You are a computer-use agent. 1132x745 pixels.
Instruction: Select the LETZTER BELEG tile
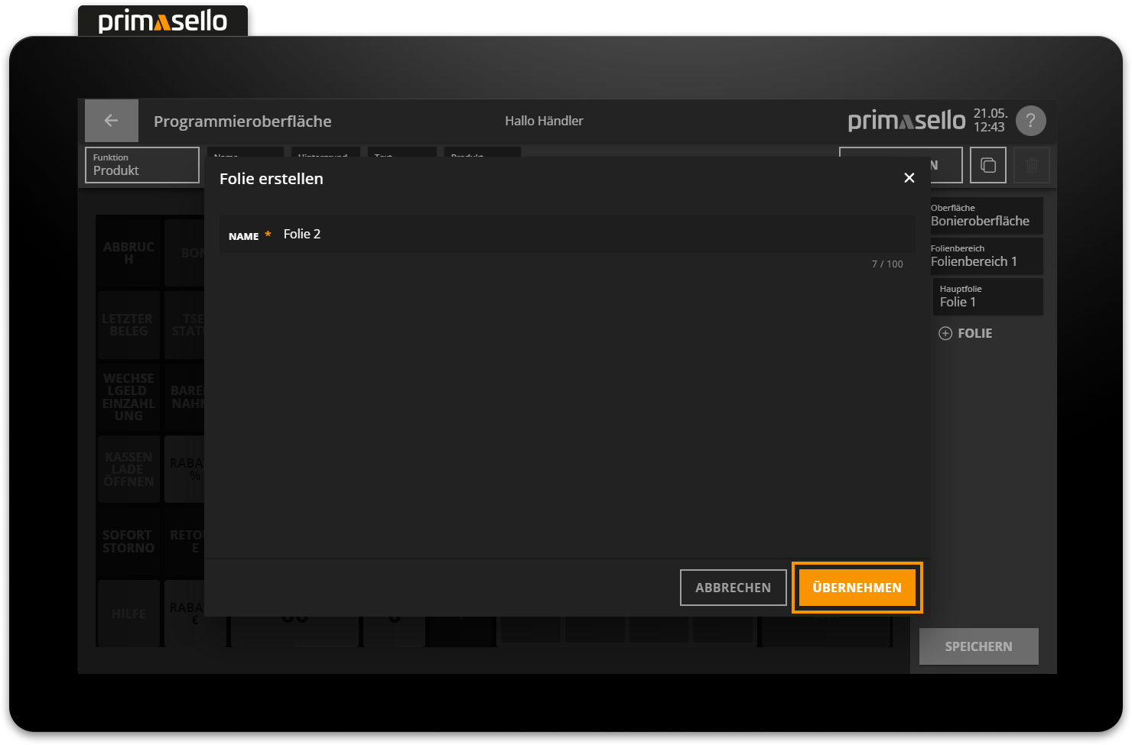(128, 325)
